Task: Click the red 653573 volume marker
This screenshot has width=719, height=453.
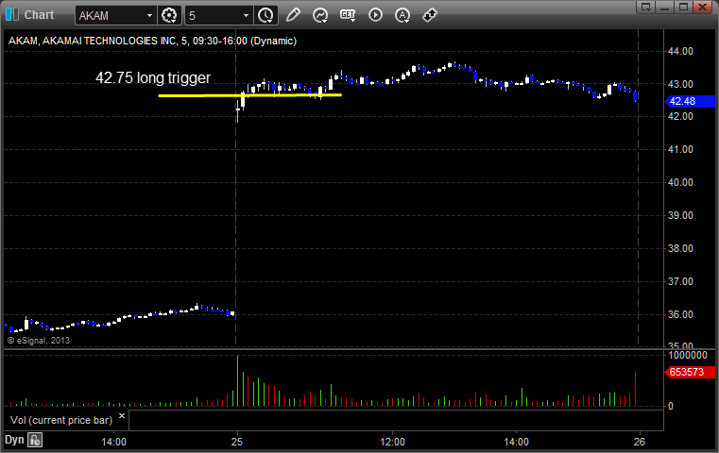Action: click(690, 373)
